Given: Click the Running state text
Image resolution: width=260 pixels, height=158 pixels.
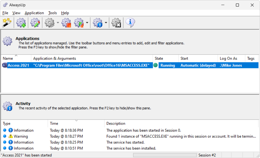Looking at the screenshot, I should 168,65.
